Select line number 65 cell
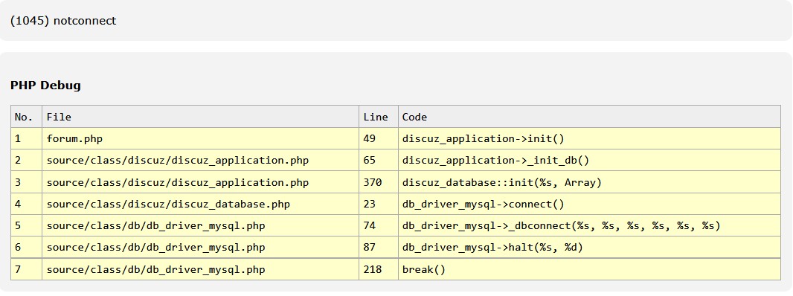The image size is (793, 296). coord(379,161)
